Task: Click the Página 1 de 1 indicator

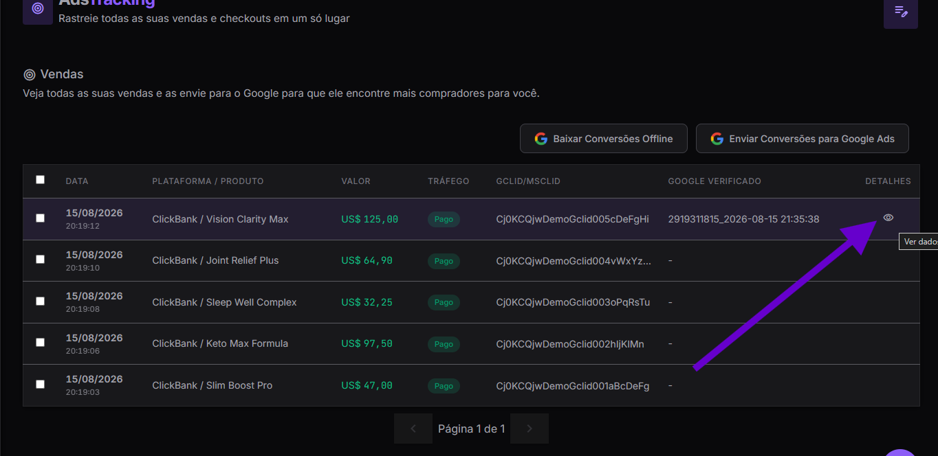Action: (x=472, y=429)
